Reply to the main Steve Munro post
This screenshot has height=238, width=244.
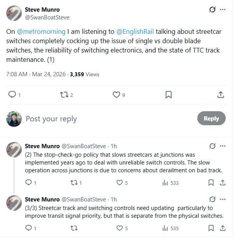pyautogui.click(x=12, y=94)
